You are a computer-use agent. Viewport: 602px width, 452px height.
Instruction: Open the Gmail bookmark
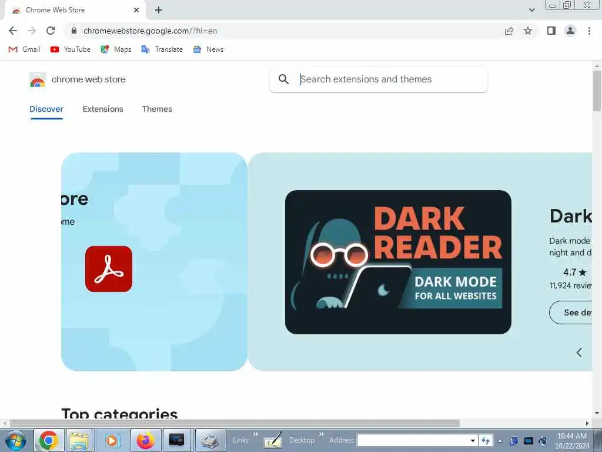pos(24,49)
